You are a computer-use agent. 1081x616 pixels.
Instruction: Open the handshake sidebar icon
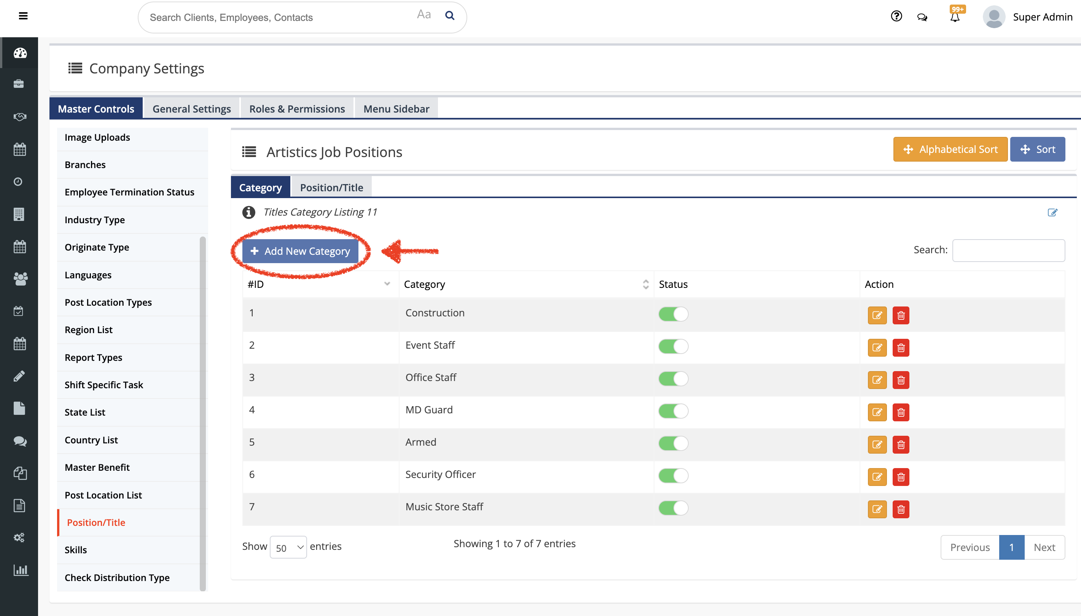(19, 116)
